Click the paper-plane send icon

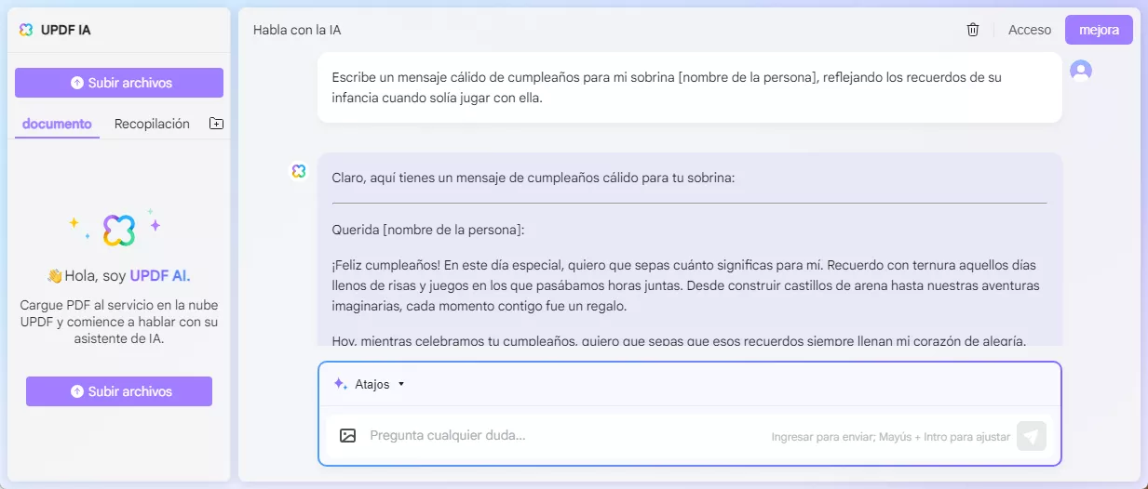[1032, 436]
